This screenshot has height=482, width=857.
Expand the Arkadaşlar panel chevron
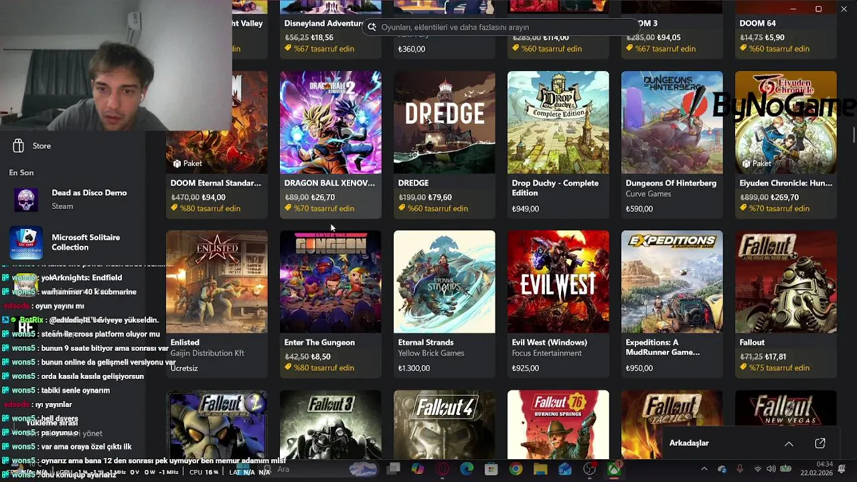point(789,443)
